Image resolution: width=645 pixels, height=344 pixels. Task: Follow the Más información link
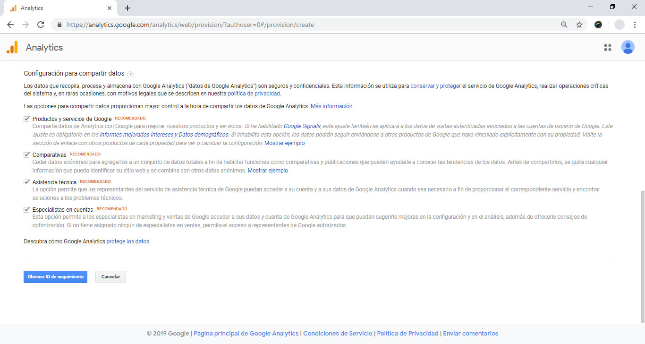331,106
